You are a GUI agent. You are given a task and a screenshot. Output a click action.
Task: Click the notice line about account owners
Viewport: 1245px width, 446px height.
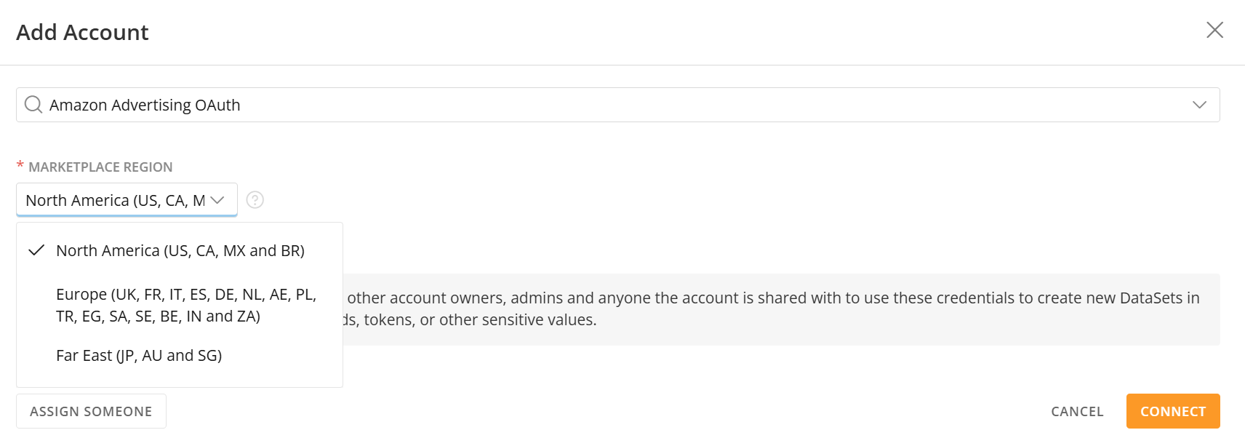point(772,298)
